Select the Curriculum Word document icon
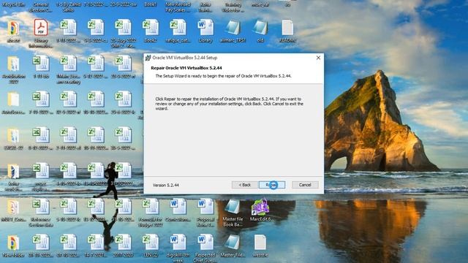The height and width of the screenshot is (263, 468). point(178,207)
